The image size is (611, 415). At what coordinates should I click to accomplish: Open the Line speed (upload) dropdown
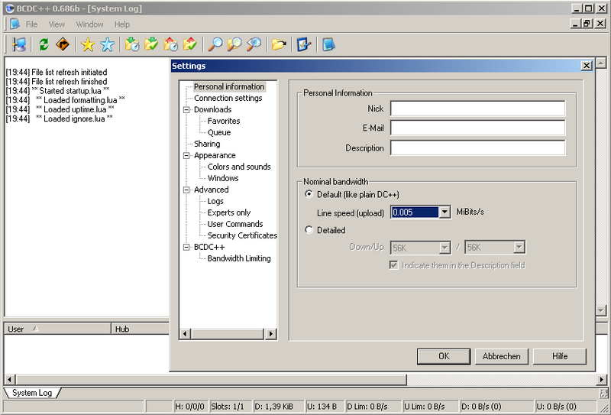tap(445, 212)
